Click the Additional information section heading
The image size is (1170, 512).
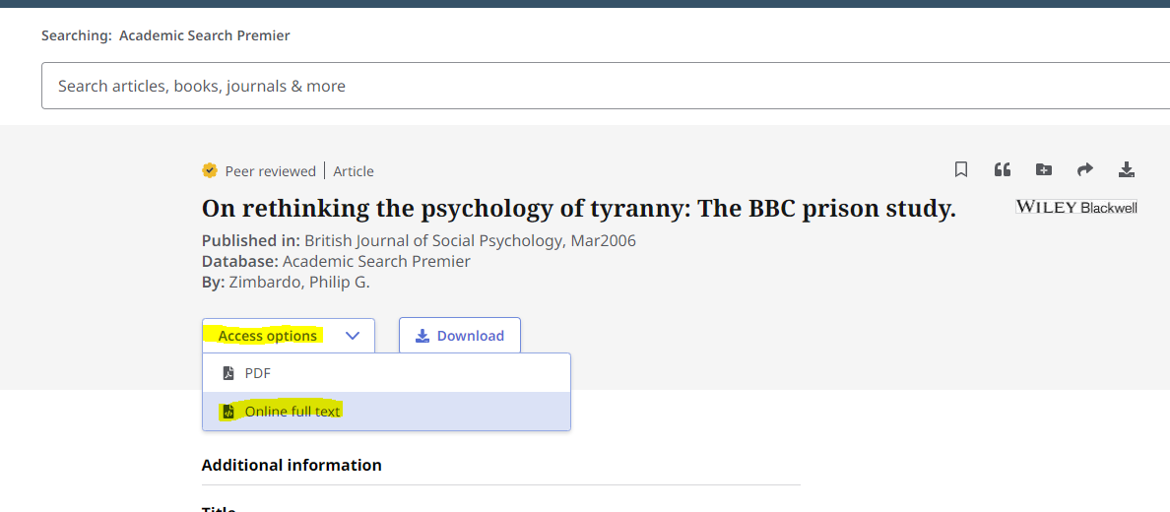pyautogui.click(x=292, y=465)
